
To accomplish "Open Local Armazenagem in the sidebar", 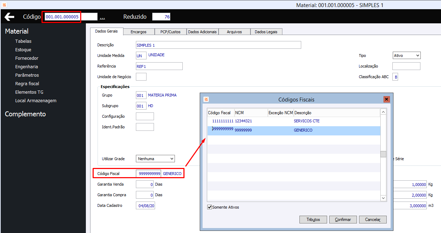I will (x=36, y=101).
